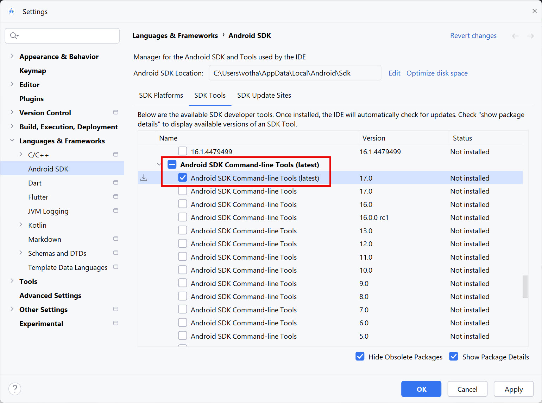Click the project-level icon beside Other Settings
542x403 pixels.
[x=116, y=309]
